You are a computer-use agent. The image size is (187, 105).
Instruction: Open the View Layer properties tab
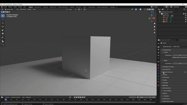click(x=158, y=52)
